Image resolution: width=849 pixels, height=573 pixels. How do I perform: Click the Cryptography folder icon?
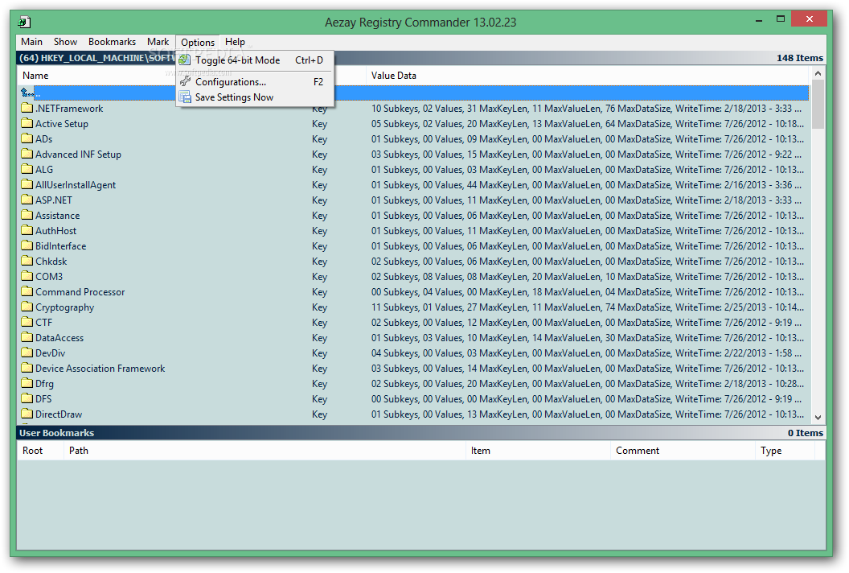click(x=27, y=307)
